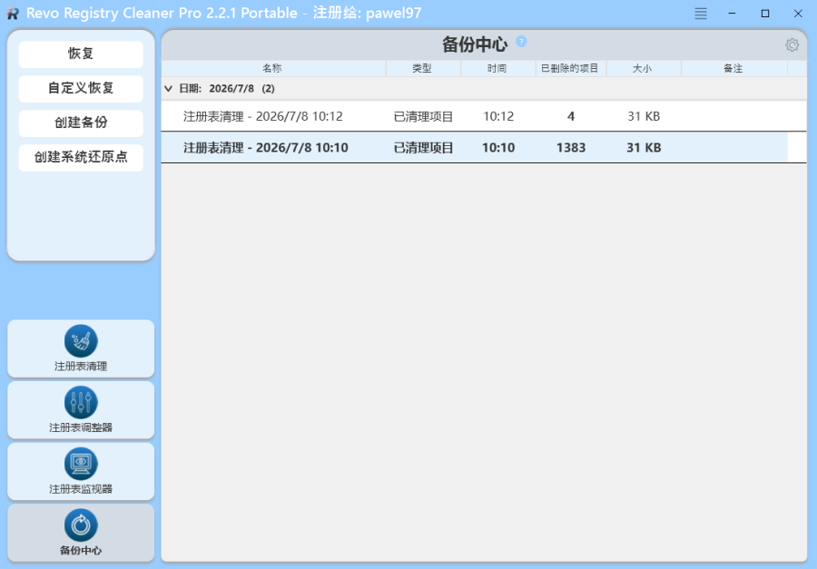
Task: Open the Registry Monitor (注册表监视器) icon
Action: (x=81, y=464)
